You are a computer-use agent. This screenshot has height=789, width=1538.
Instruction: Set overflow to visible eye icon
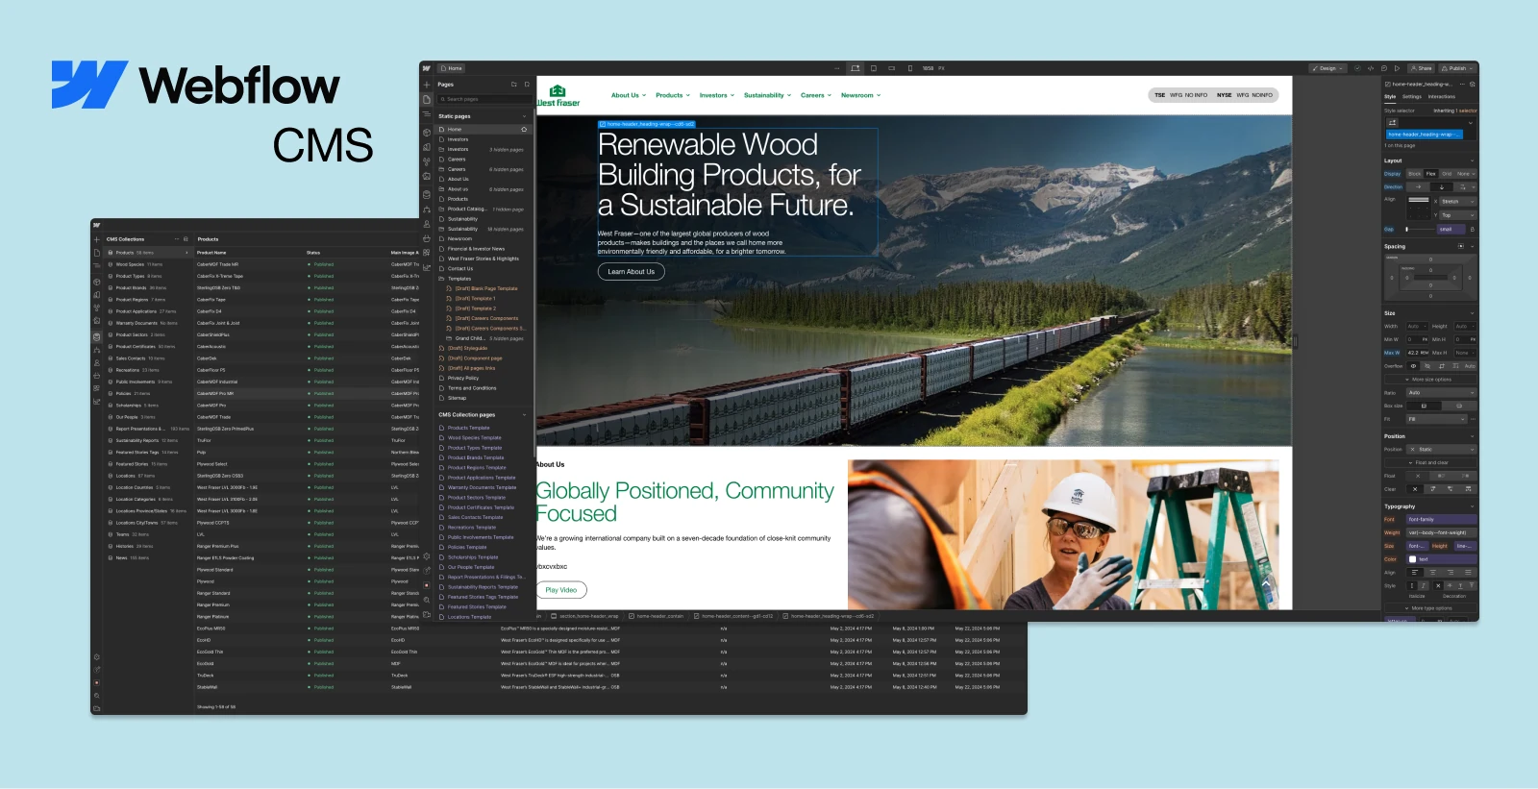click(x=1414, y=366)
